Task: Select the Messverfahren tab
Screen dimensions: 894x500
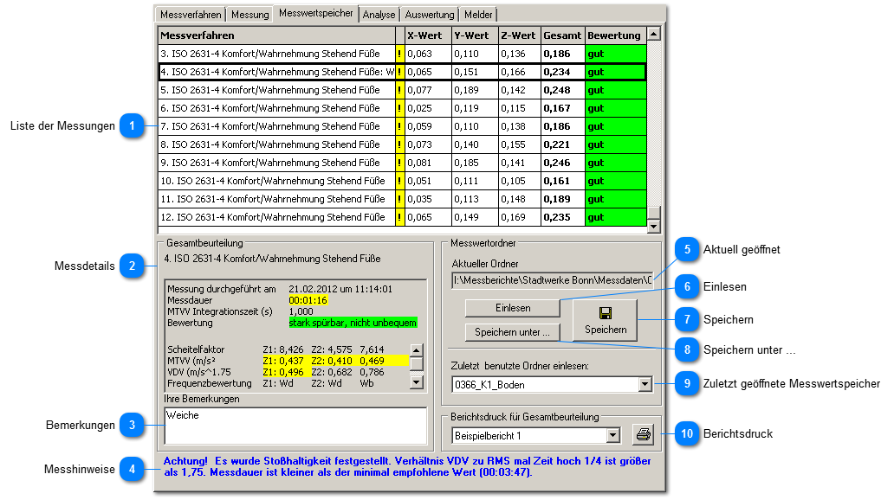Action: [x=191, y=15]
